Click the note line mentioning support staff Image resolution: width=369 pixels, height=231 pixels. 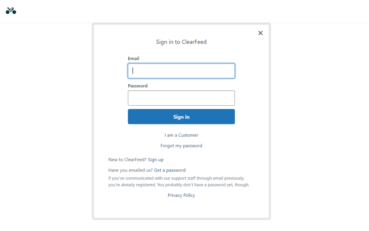point(176,178)
